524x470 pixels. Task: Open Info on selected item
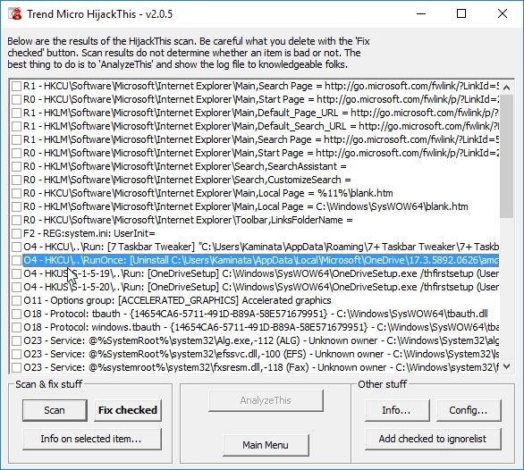pos(92,439)
